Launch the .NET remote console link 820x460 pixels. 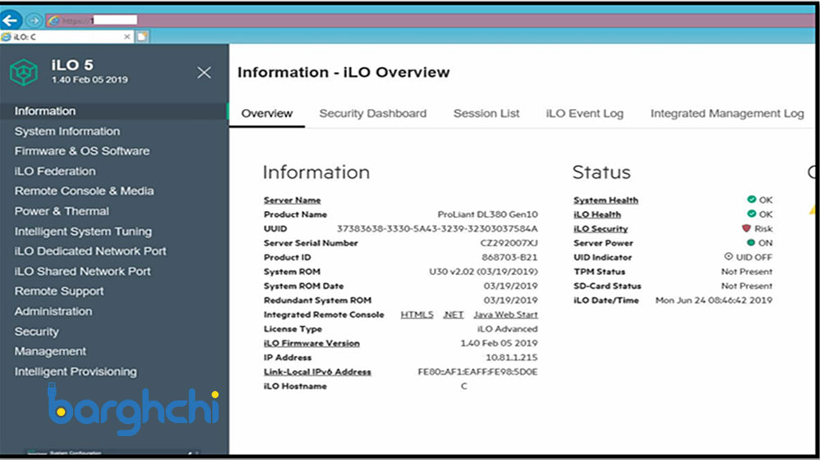[x=453, y=315]
